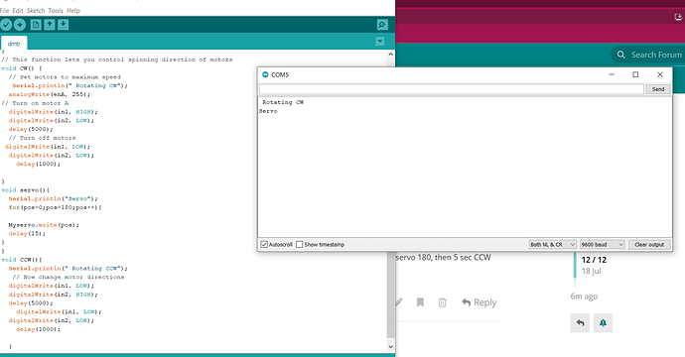Screen dimensions: 685x357
Task: Save sketch with the Save icon
Action: (x=63, y=25)
